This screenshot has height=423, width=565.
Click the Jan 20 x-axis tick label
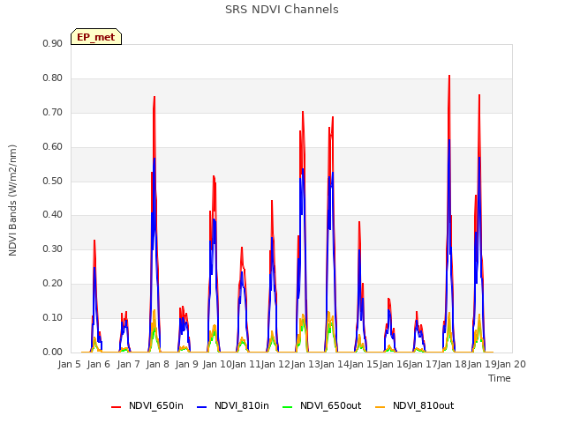(511, 364)
